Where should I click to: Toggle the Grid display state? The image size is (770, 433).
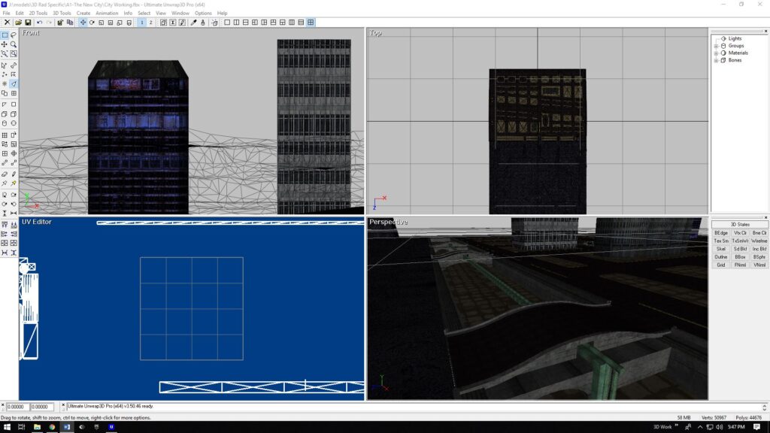coord(721,265)
